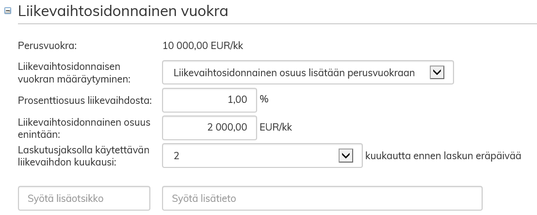Collapse the Liikevaihtosidonnainen vuokra section
The width and height of the screenshot is (537, 215).
[x=8, y=12]
